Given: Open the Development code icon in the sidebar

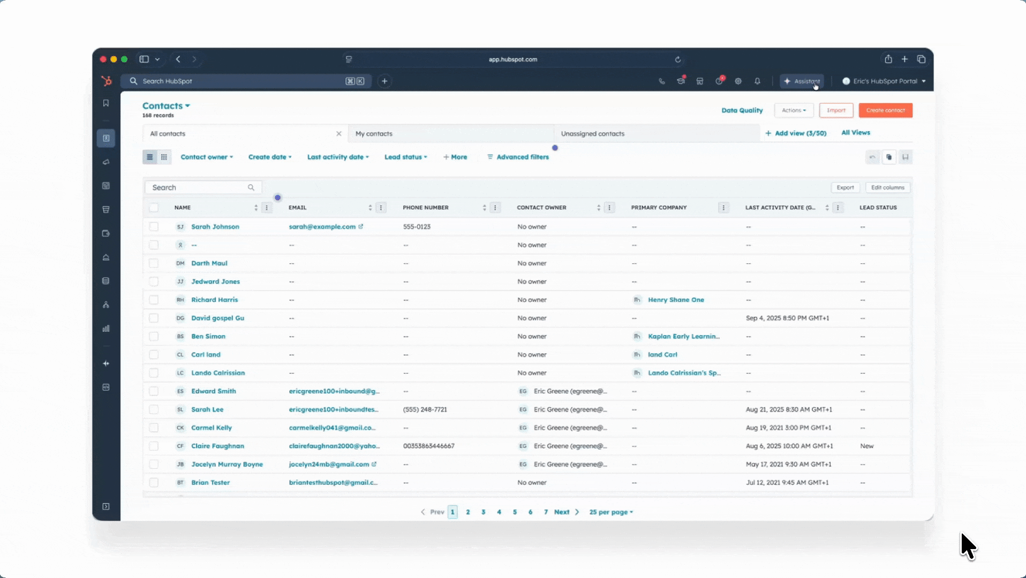Looking at the screenshot, I should pyautogui.click(x=106, y=387).
